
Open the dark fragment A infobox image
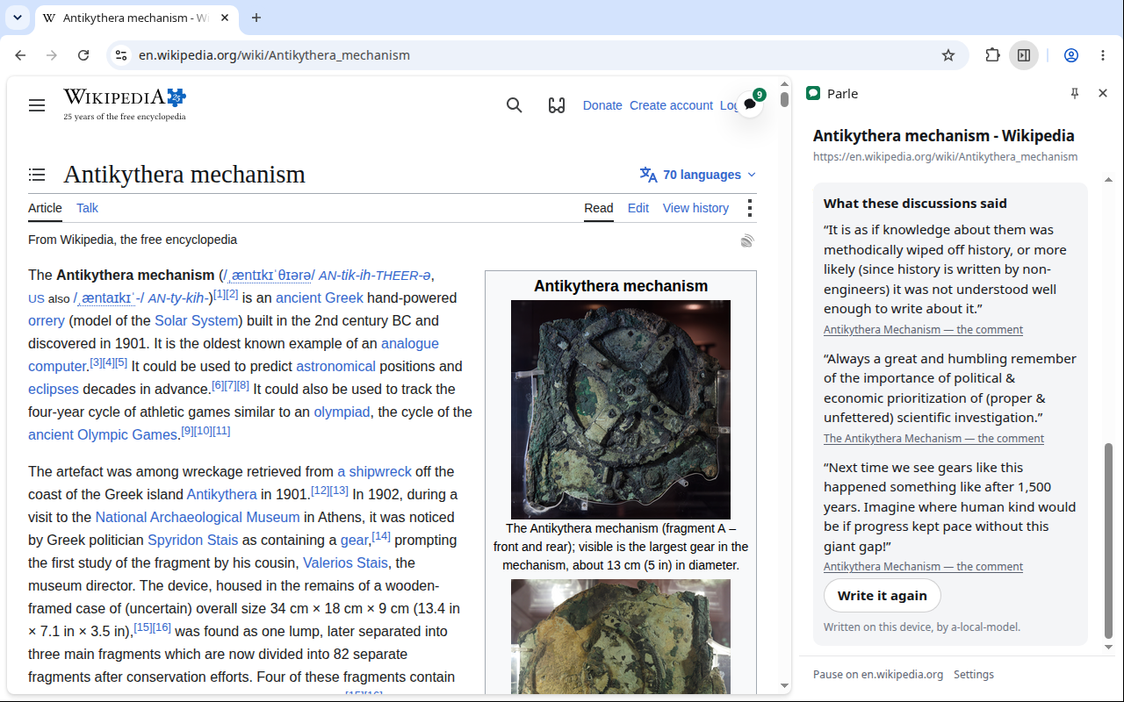click(621, 410)
